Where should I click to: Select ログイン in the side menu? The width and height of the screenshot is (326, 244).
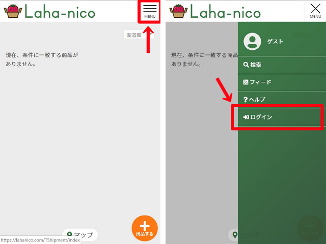pyautogui.click(x=282, y=117)
